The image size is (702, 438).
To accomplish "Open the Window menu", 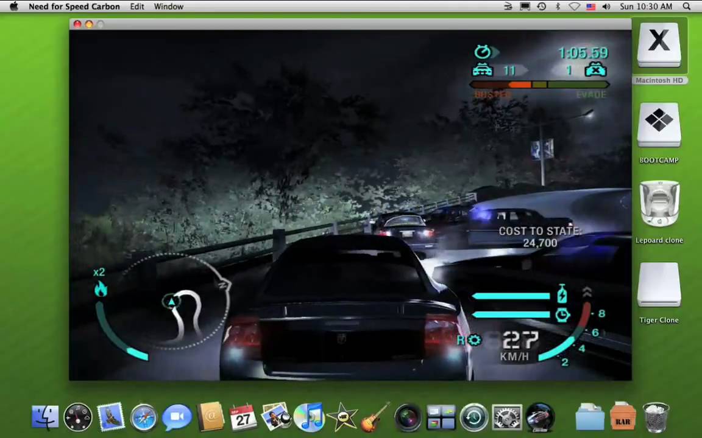I will [x=168, y=6].
